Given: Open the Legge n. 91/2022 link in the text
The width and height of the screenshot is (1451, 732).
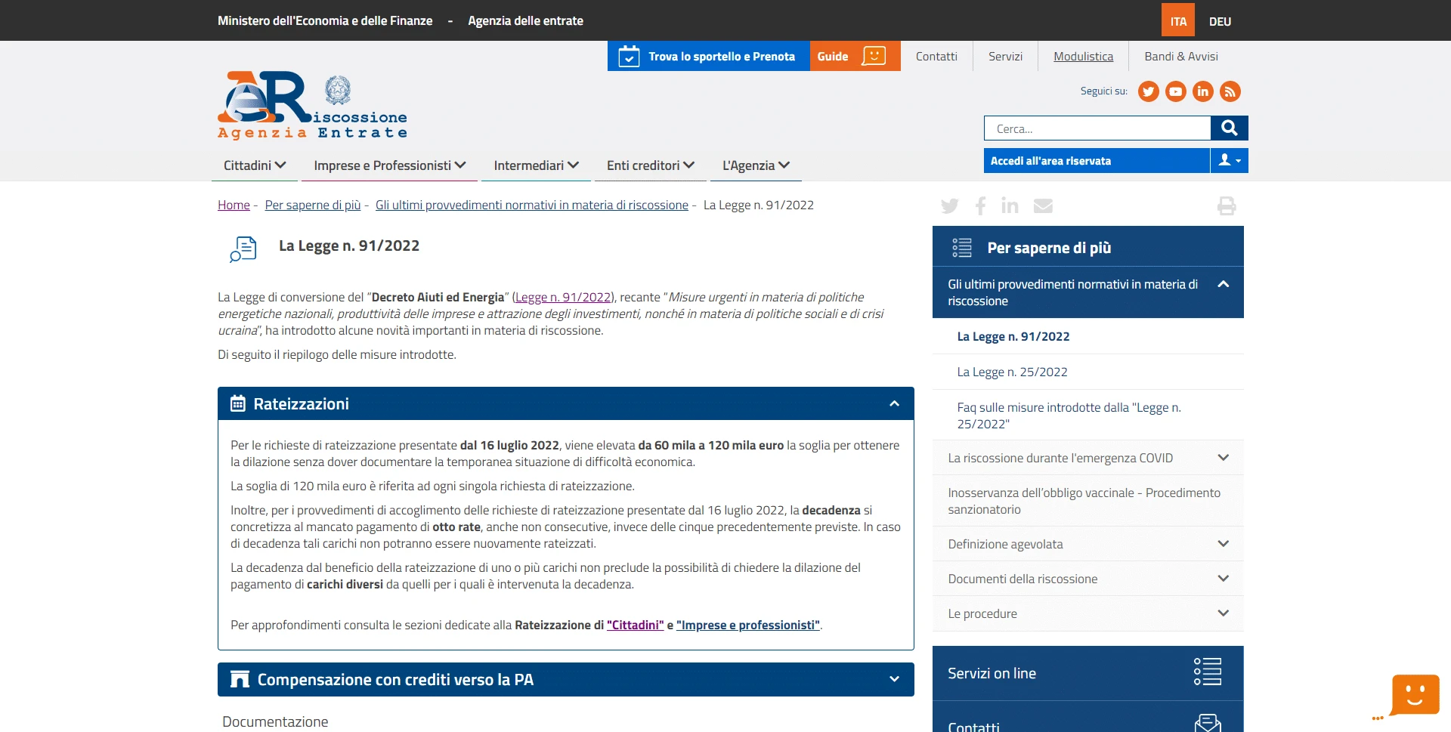Looking at the screenshot, I should [x=563, y=298].
